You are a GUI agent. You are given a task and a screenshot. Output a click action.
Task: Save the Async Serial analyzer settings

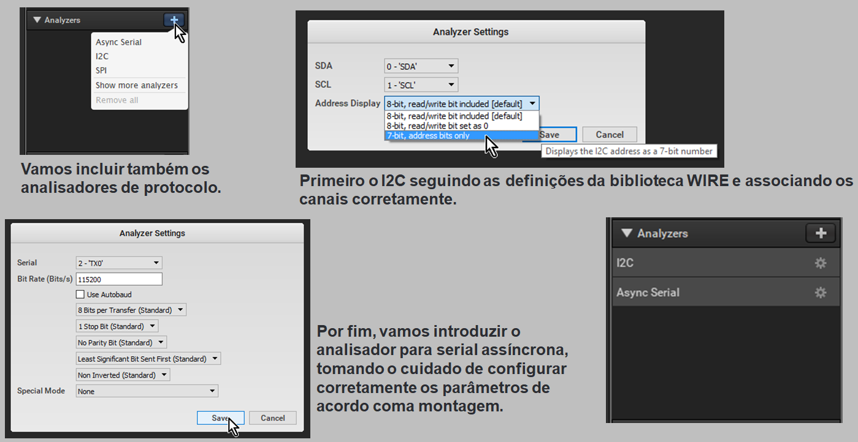pos(221,418)
